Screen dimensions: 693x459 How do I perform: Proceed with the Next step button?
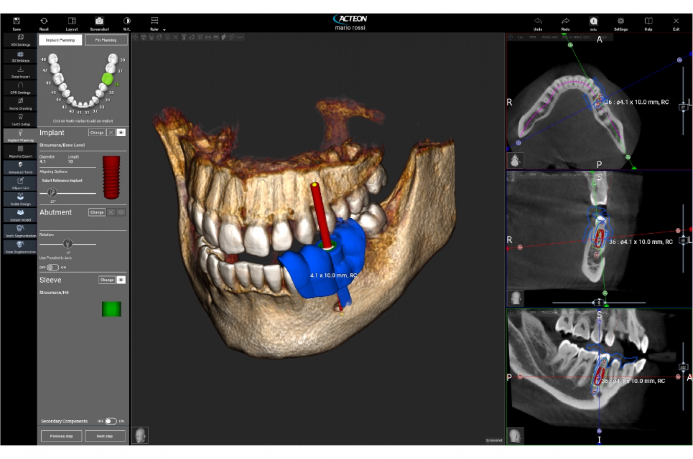pos(105,436)
